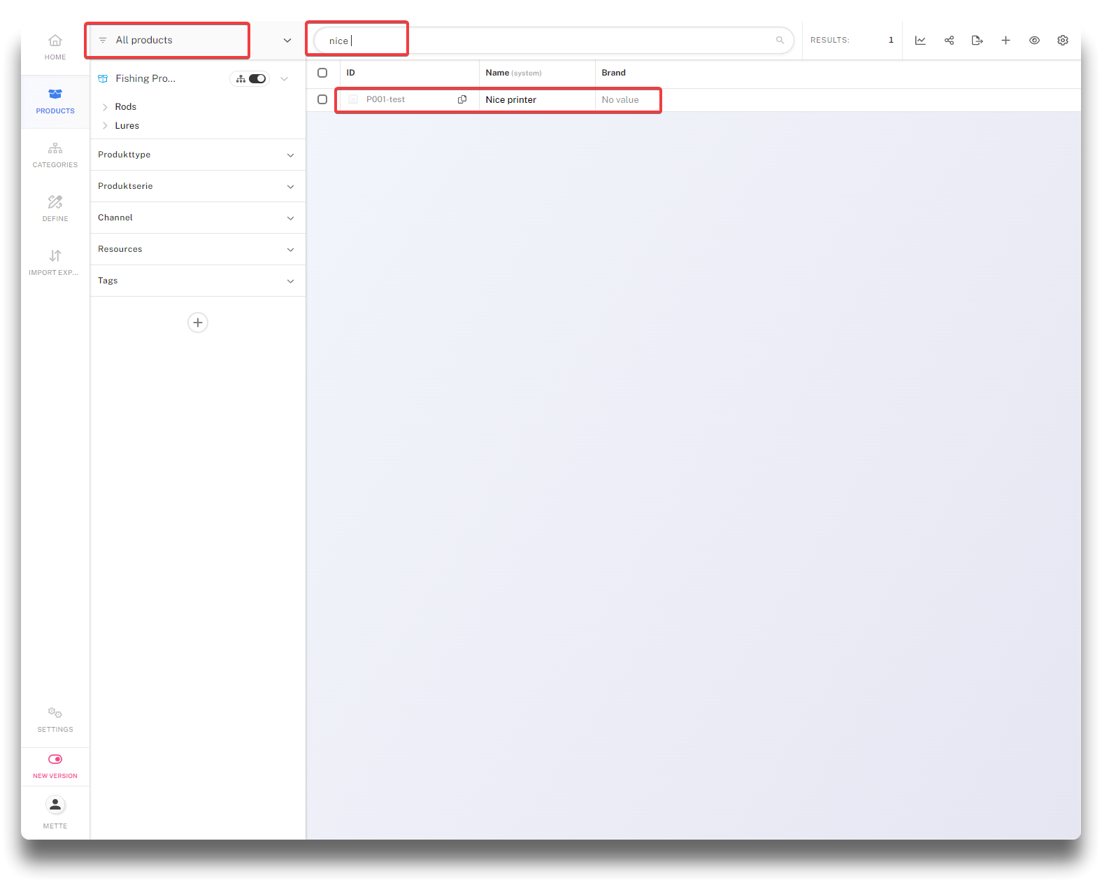Image resolution: width=1102 pixels, height=883 pixels.
Task: Click the search input field
Action: tap(552, 41)
